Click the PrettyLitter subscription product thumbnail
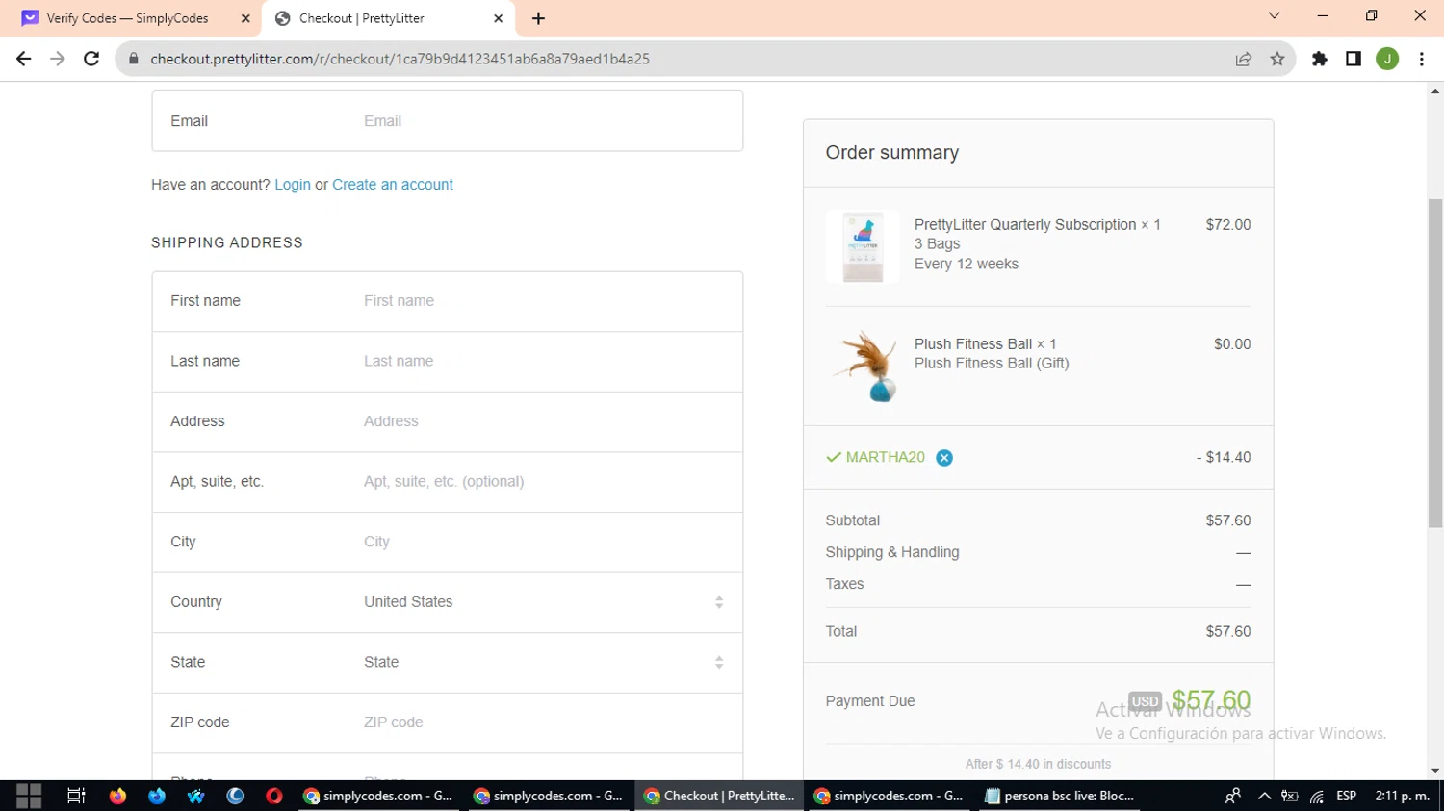The width and height of the screenshot is (1444, 811). tap(863, 246)
